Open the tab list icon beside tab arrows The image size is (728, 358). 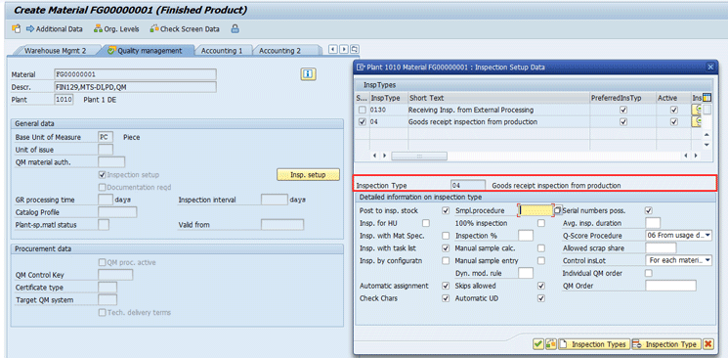(355, 49)
